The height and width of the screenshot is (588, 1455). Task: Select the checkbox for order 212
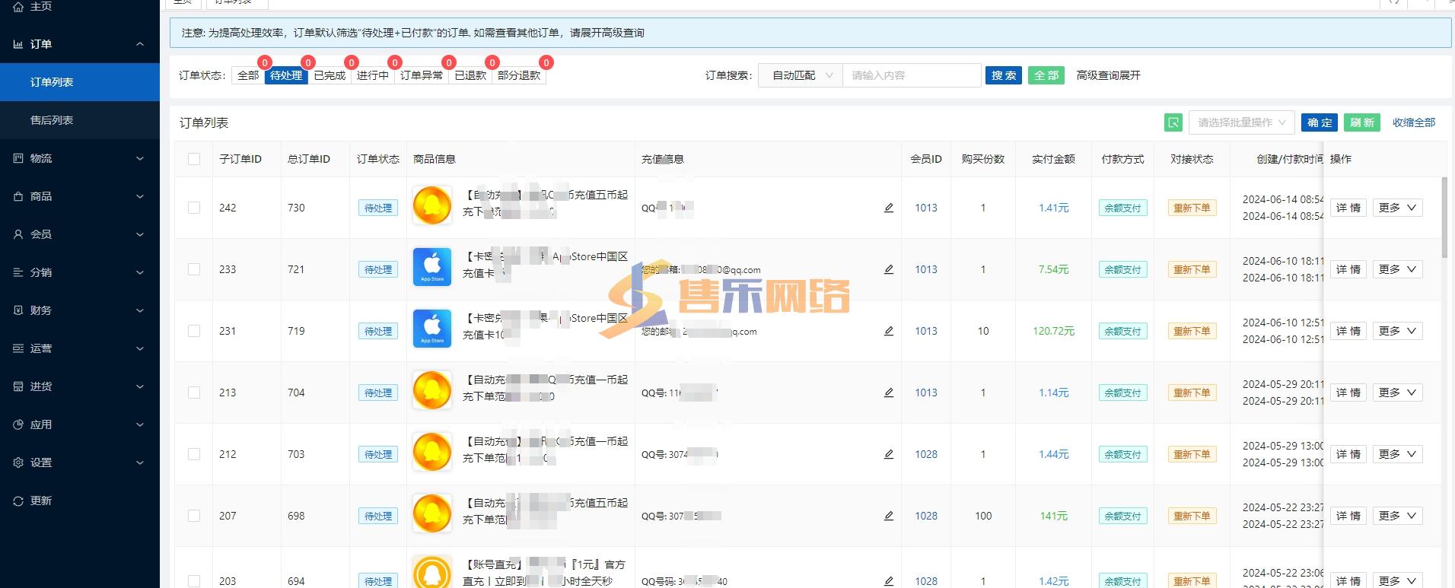coord(194,454)
